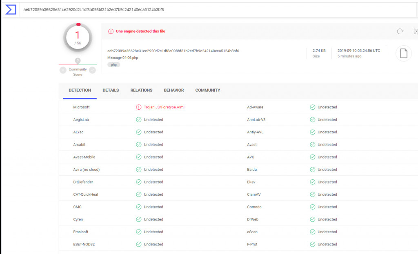Screen dimensions: 418x254
Task: Click the file hash in the summary panel
Action: tap(173, 51)
